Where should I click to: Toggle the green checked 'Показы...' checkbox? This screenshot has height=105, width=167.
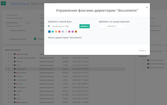click(35, 39)
